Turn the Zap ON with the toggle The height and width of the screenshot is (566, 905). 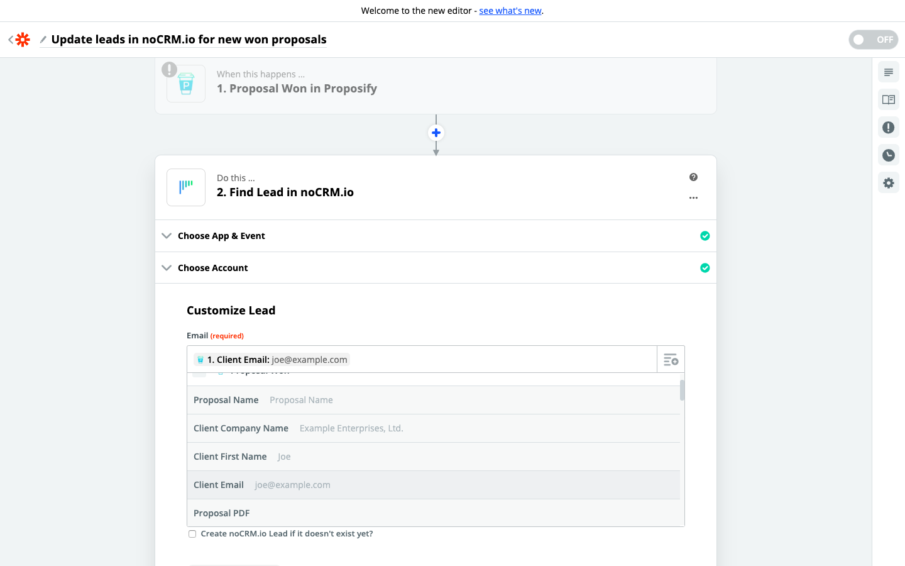873,40
